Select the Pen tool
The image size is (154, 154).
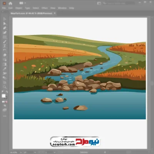tap(5, 28)
